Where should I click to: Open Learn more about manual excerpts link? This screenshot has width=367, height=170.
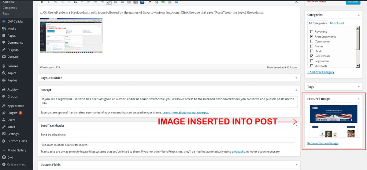(185, 113)
